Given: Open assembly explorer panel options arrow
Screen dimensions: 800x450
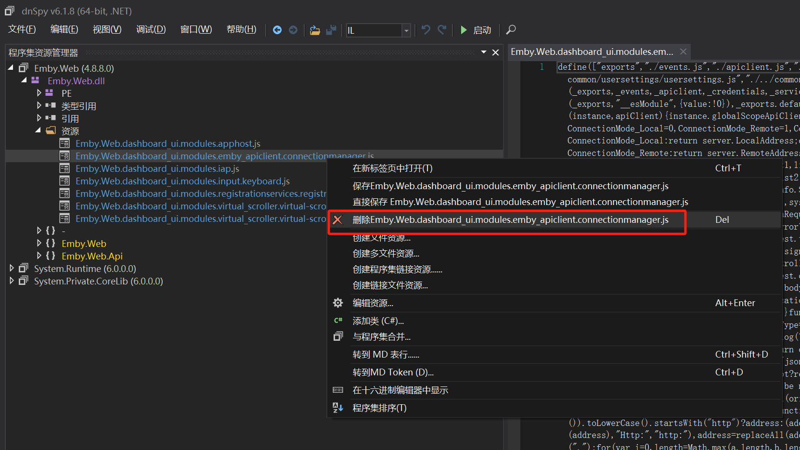Looking at the screenshot, I should tap(484, 52).
